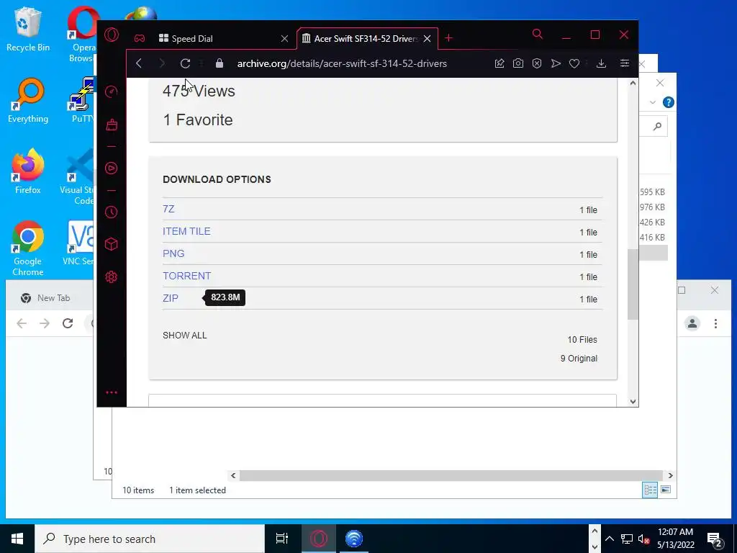Open the Opera menu logo
737x553 pixels.
pyautogui.click(x=112, y=35)
